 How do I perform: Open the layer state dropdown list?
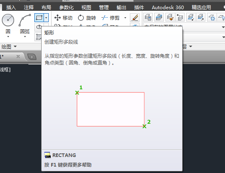[223, 27]
